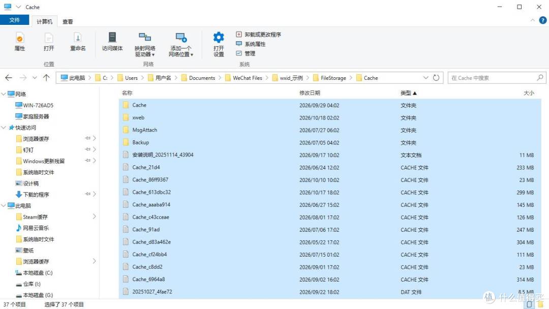Collapse the 此电脑 tree node
Image resolution: width=549 pixels, height=309 pixels.
4,205
